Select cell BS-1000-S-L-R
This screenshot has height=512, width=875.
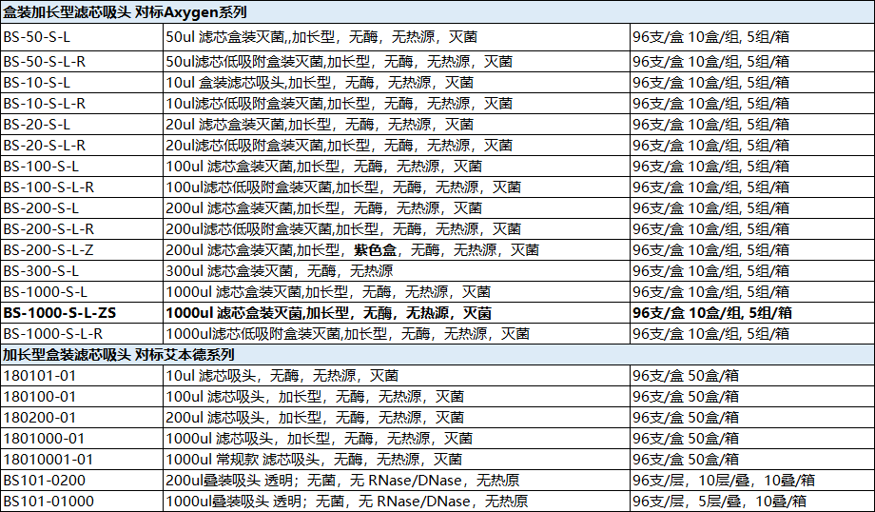pyautogui.click(x=82, y=333)
